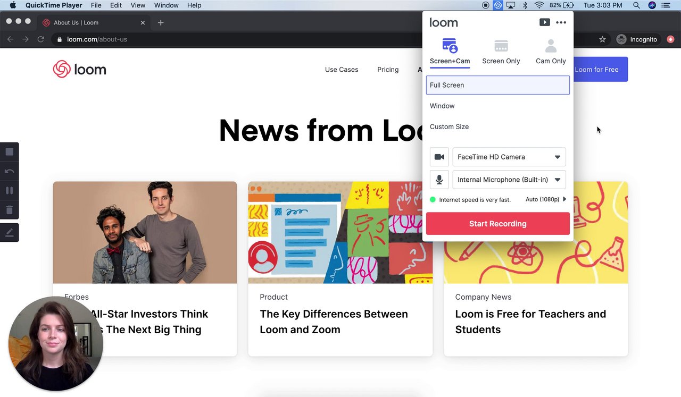
Task: Click the Loom logo on the website header
Action: [x=79, y=69]
